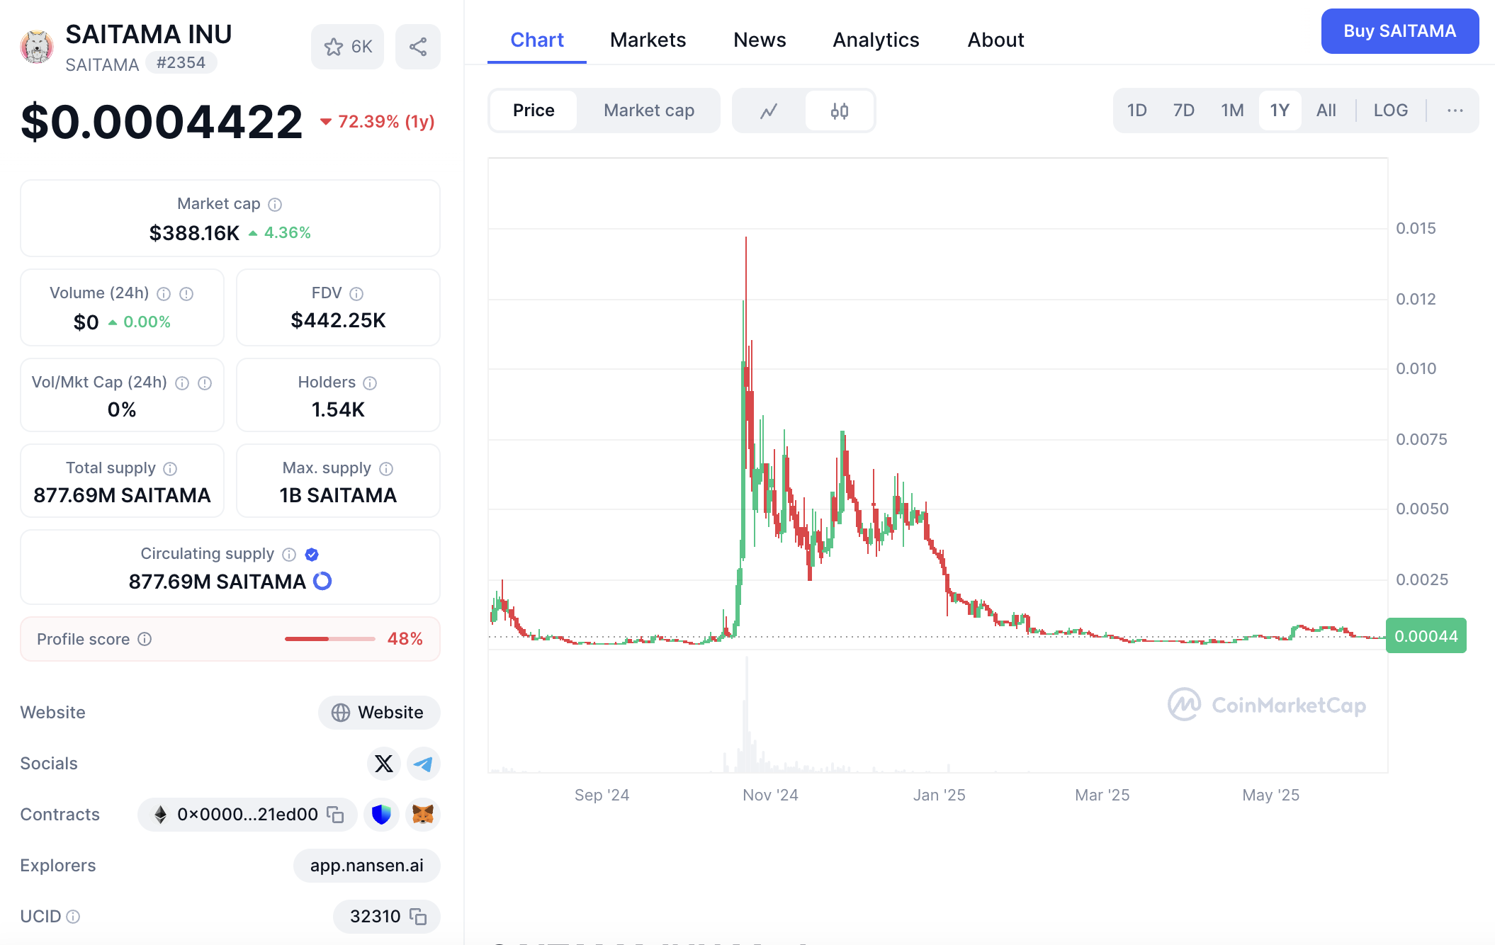
Task: Open Market cap info tooltip icon
Action: click(x=275, y=205)
